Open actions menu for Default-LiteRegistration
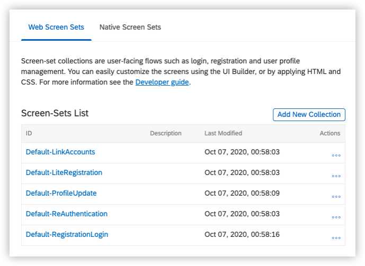 [x=336, y=176]
